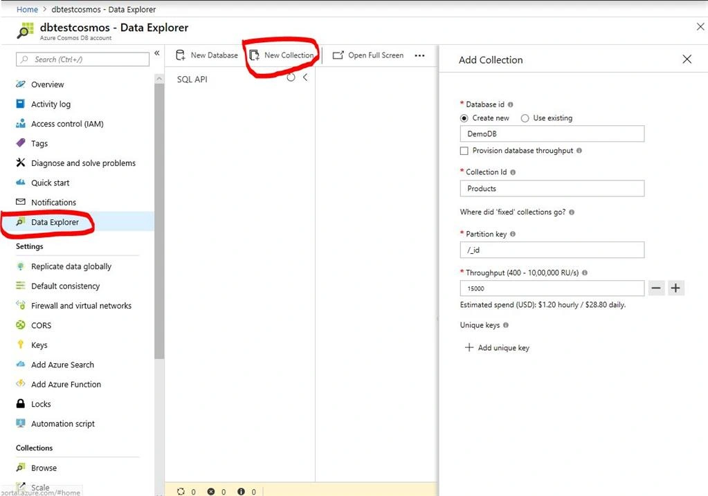The image size is (708, 496).
Task: Click the Partition key field
Action: (x=552, y=250)
